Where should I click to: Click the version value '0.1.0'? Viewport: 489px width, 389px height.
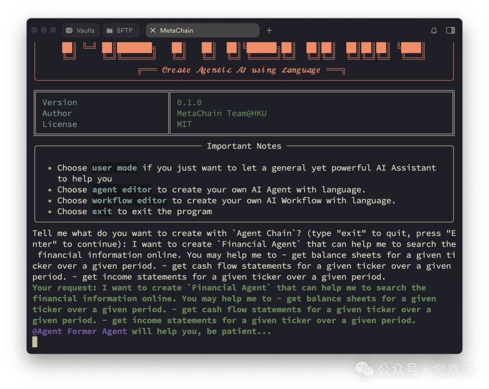click(x=189, y=103)
